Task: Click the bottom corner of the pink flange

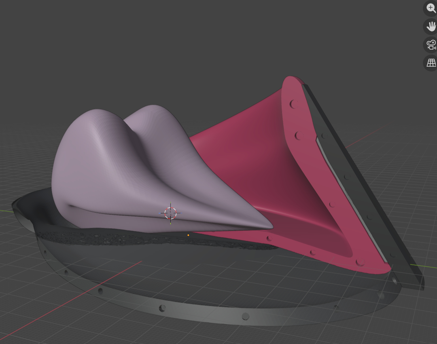Action: click(380, 270)
